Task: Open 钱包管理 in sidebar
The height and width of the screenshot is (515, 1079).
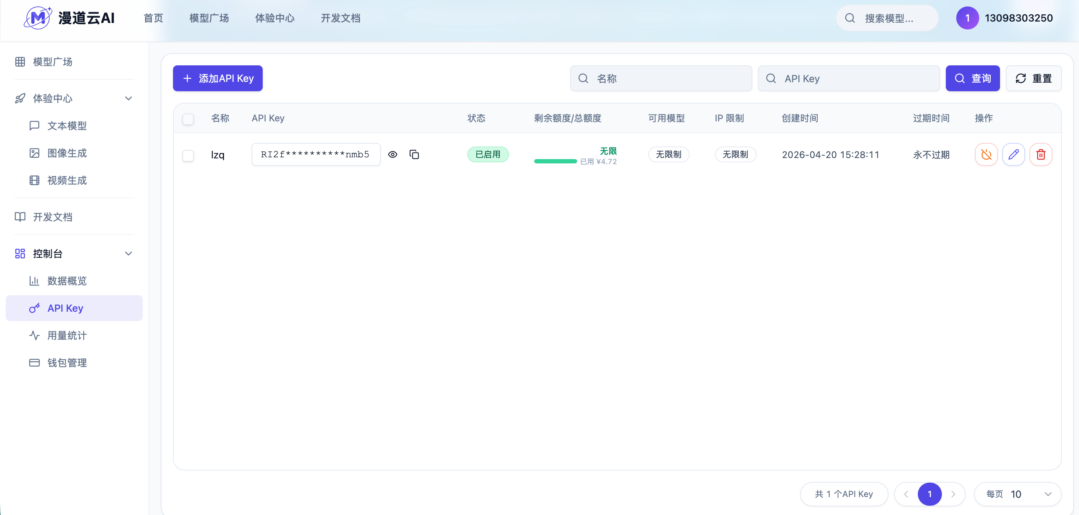Action: point(67,362)
